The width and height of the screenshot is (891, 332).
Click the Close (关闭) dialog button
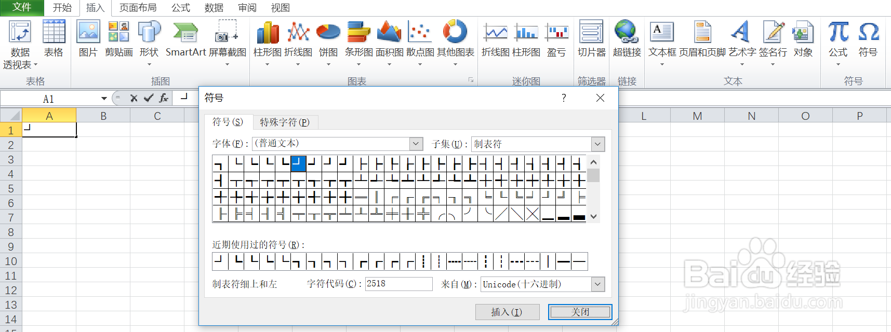(x=580, y=312)
